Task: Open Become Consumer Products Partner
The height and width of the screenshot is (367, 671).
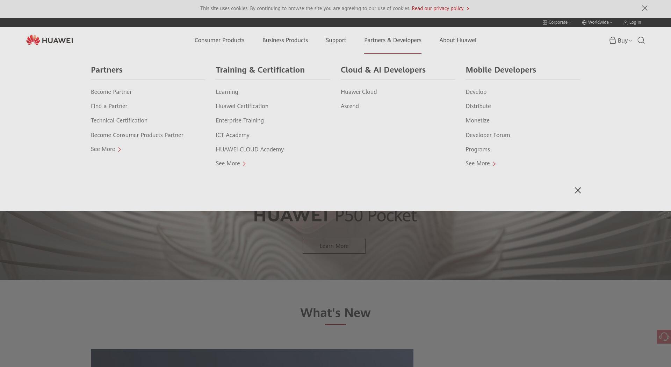Action: click(137, 135)
